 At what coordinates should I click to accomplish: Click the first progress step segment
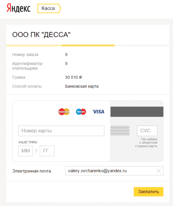pyautogui.click(x=33, y=45)
